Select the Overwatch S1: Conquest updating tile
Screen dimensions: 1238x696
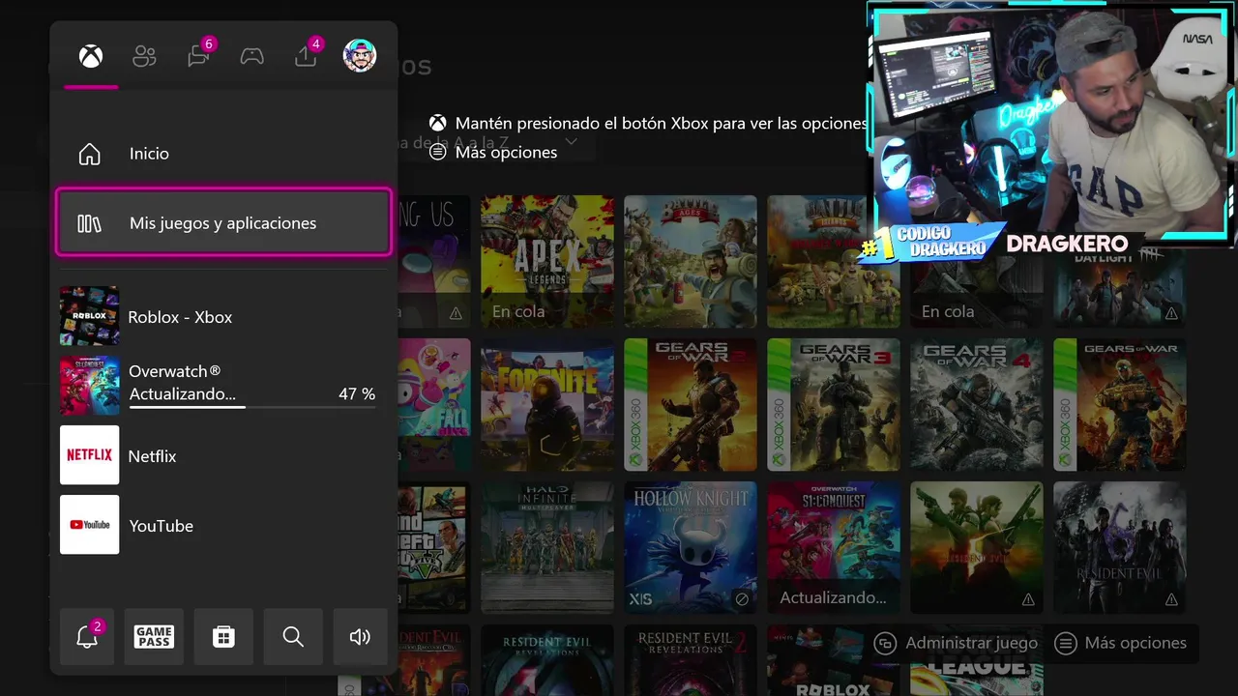tap(834, 548)
